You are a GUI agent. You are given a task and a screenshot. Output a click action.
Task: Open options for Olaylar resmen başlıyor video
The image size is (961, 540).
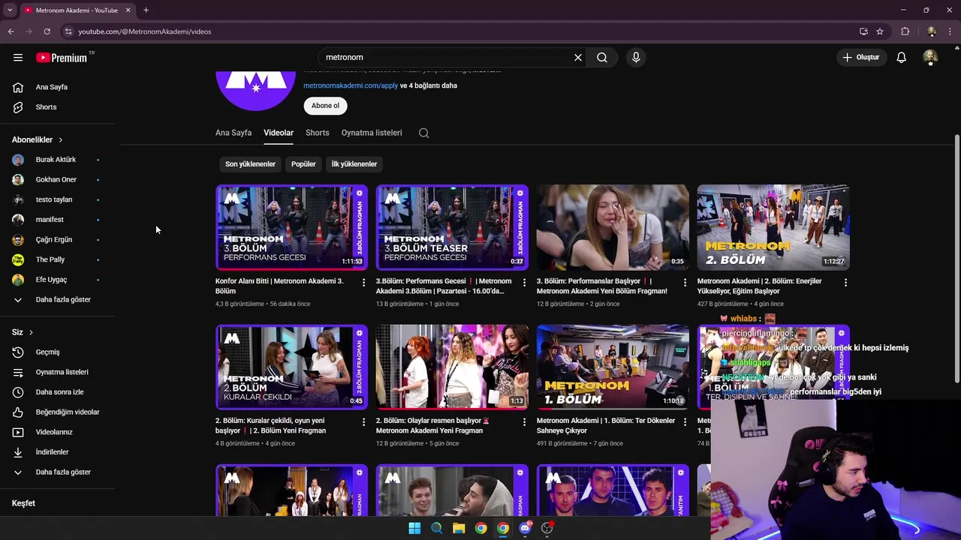tap(524, 422)
